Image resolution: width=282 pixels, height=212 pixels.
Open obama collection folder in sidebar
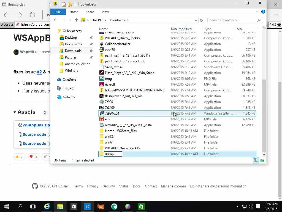pos(77,64)
